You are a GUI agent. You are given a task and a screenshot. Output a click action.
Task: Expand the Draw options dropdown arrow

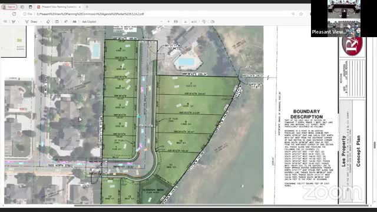[41, 22]
